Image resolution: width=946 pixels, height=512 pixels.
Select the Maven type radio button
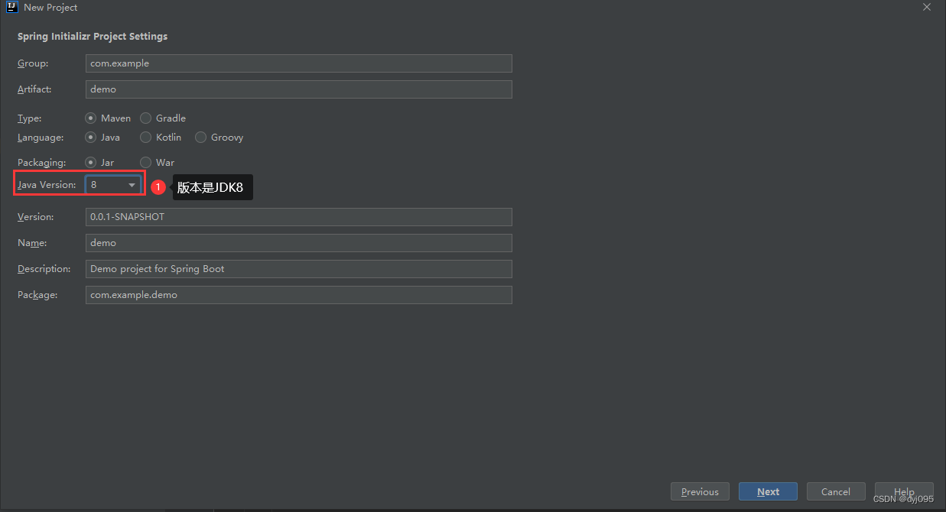tap(91, 118)
